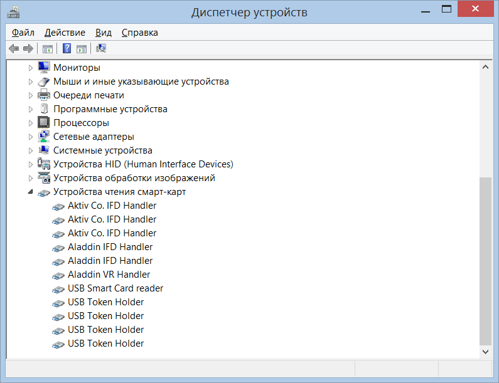Click the scan for hardware changes icon
Viewport: 499px width, 383px height.
tap(101, 49)
